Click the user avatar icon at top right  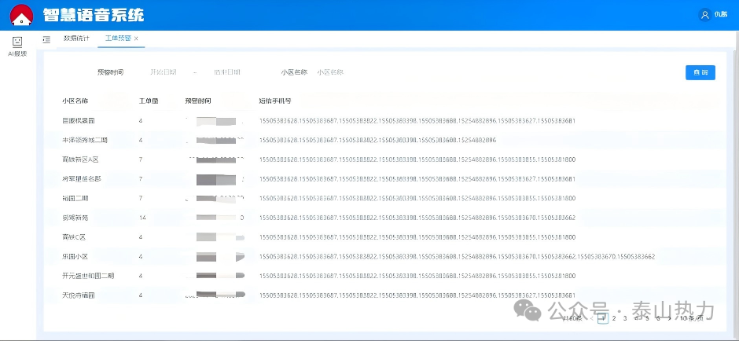704,15
